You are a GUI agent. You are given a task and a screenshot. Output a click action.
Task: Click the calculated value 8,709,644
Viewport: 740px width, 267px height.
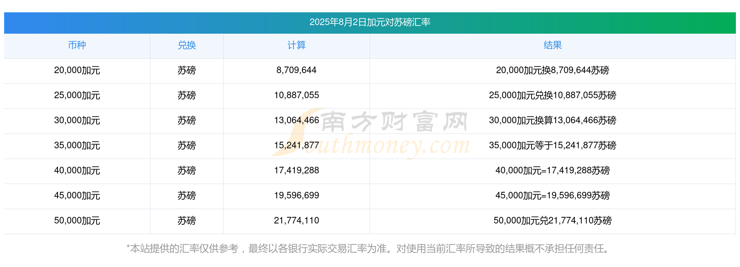[296, 70]
